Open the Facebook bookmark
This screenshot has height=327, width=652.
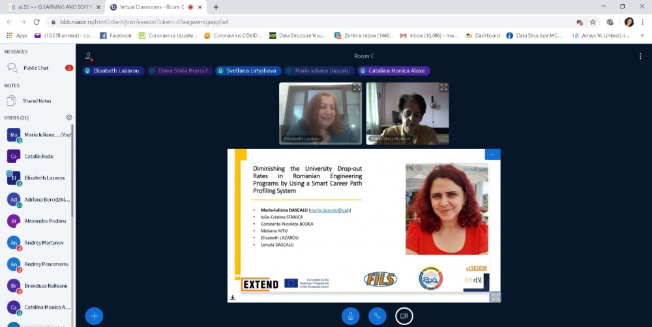tap(115, 36)
